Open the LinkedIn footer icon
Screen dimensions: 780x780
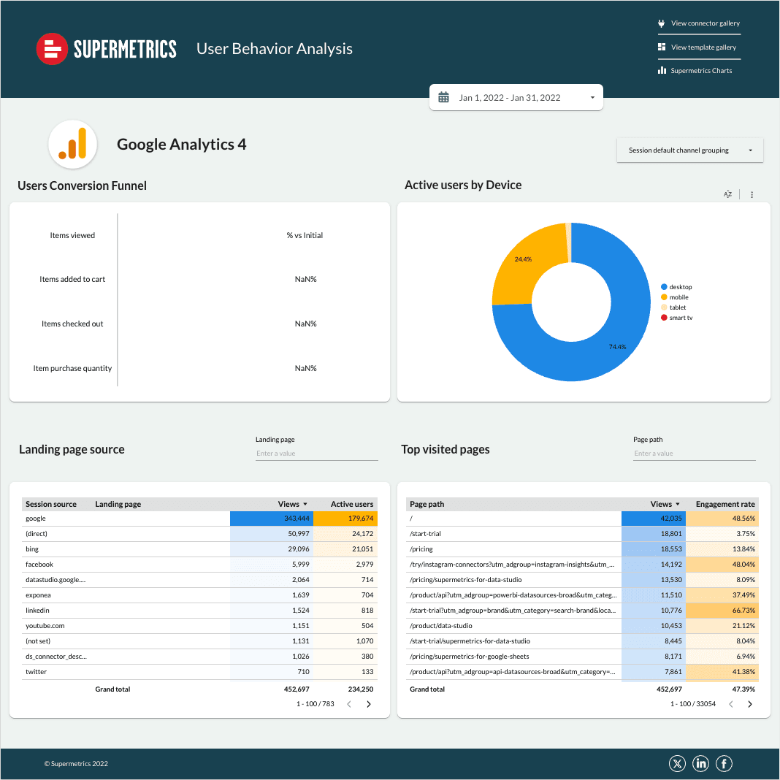coord(701,763)
